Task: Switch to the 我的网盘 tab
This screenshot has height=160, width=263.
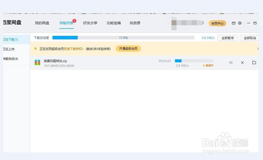Action: pos(42,23)
